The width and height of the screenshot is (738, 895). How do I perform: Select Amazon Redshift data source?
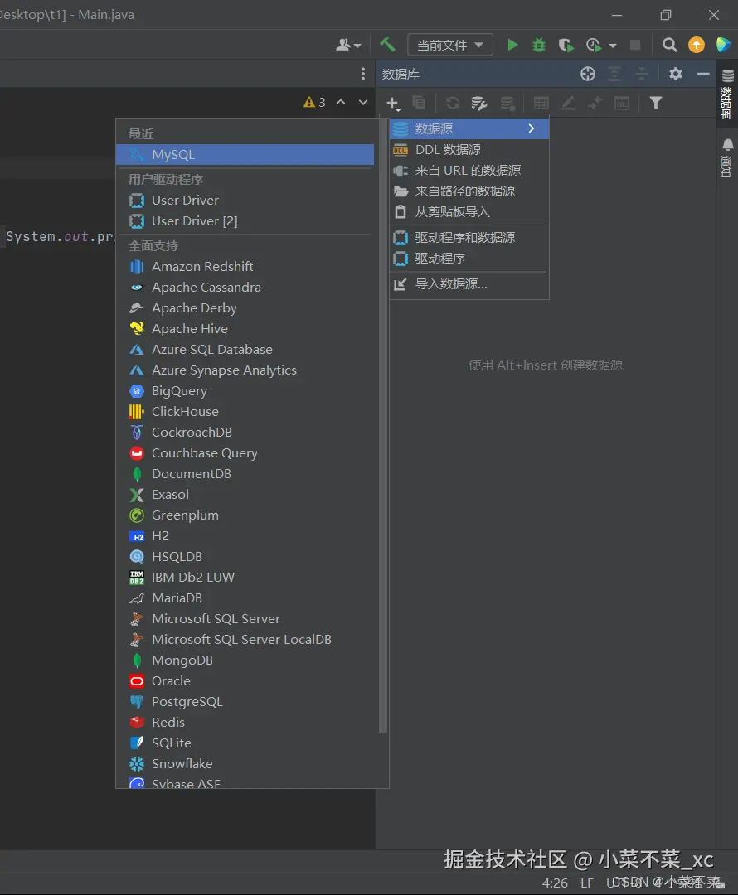245,267
